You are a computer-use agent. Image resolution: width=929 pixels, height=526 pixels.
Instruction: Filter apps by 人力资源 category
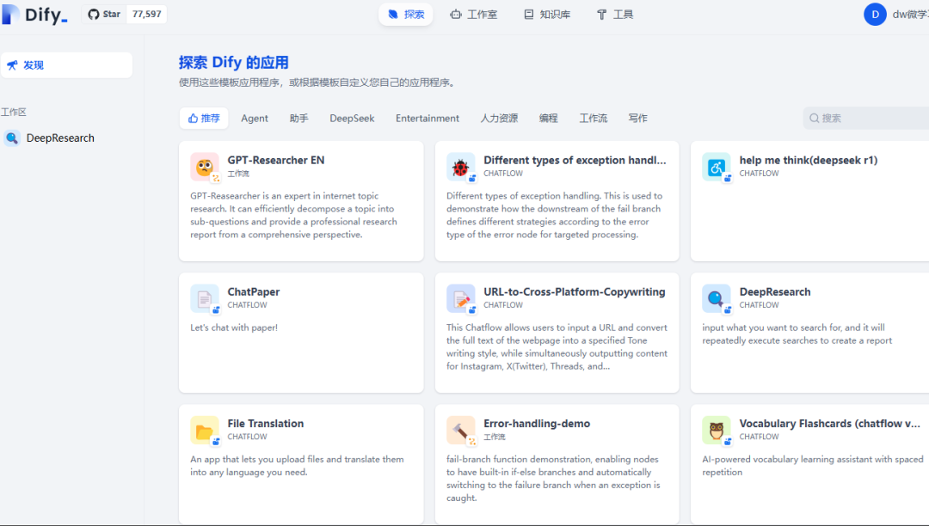pyautogui.click(x=499, y=119)
